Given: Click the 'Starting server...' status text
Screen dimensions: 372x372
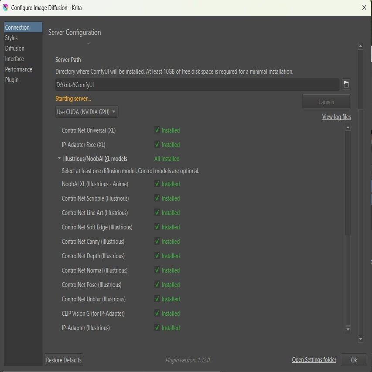Looking at the screenshot, I should point(73,99).
